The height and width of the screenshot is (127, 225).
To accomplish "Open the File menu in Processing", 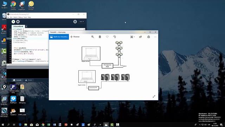I will click(8, 17).
